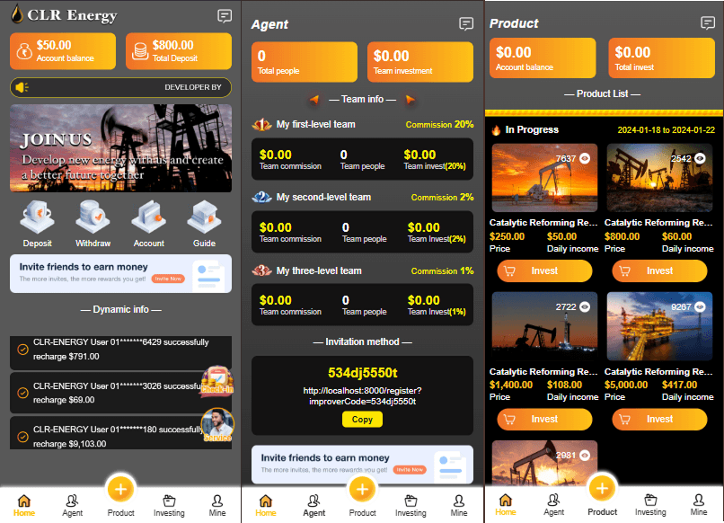This screenshot has width=724, height=523.
Task: Toggle the eye icon showing 2542 views
Action: point(700,158)
